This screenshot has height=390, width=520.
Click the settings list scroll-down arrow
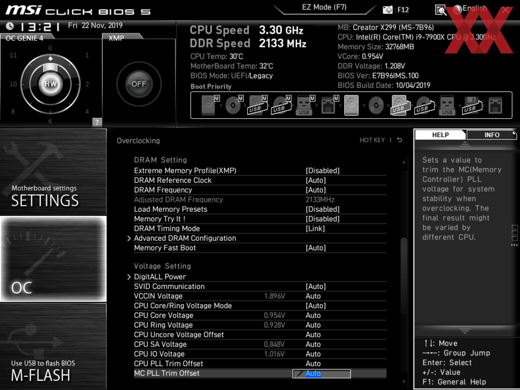404,382
